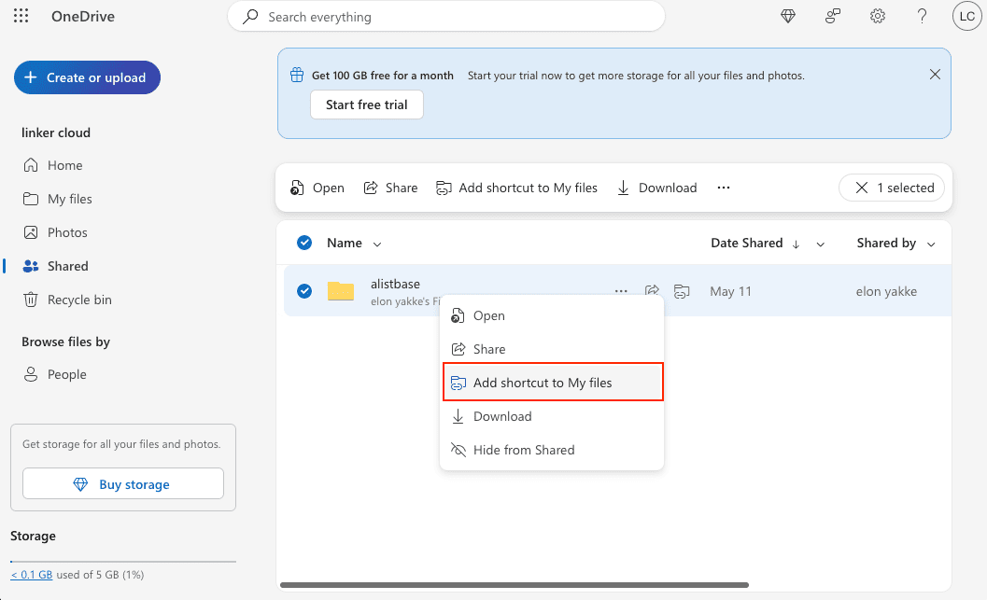Click the Start free trial button

tap(366, 105)
